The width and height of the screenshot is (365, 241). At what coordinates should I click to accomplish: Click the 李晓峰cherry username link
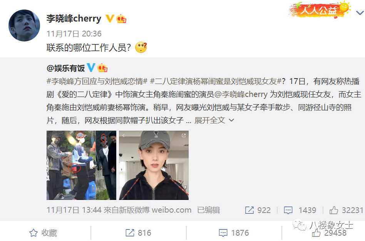74,18
